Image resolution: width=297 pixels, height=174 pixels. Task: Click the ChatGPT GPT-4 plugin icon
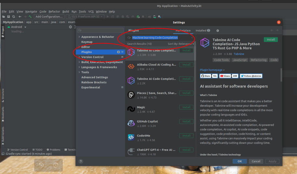point(131,152)
